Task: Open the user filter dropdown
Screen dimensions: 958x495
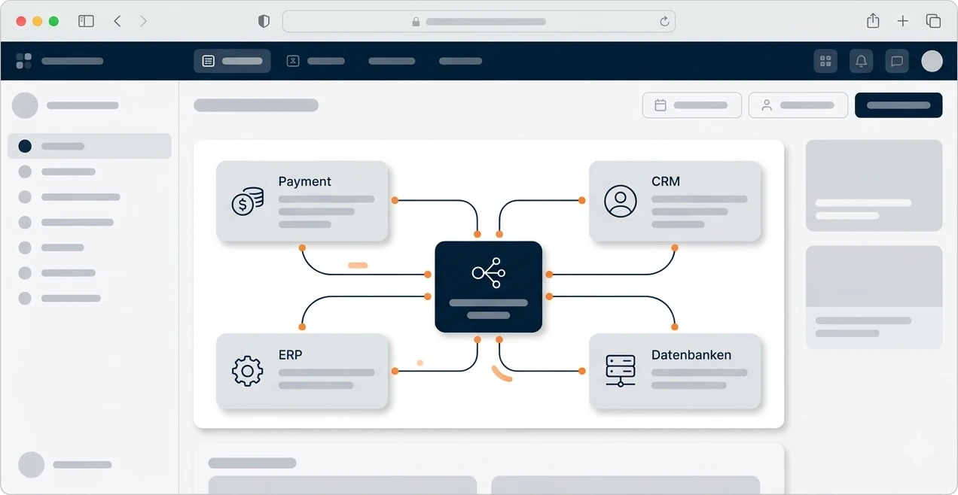Action: click(x=798, y=105)
